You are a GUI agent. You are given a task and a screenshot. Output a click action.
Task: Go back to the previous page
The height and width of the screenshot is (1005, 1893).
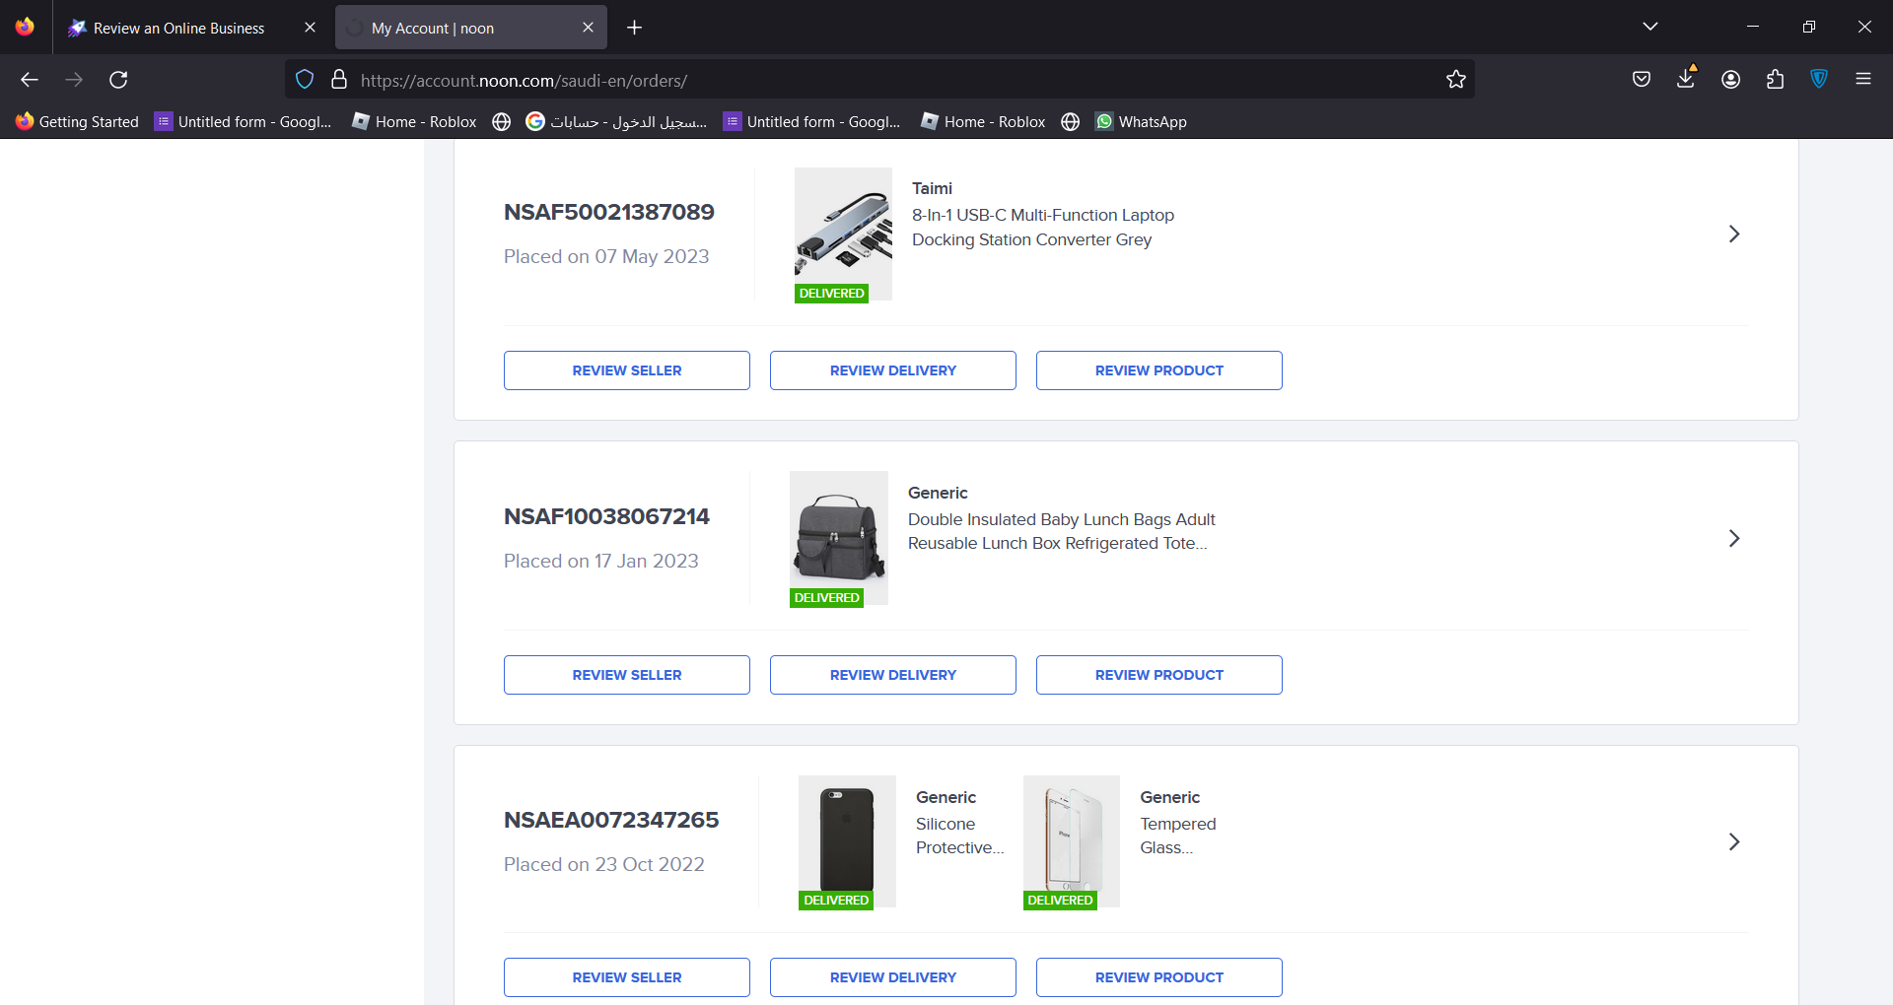30,80
